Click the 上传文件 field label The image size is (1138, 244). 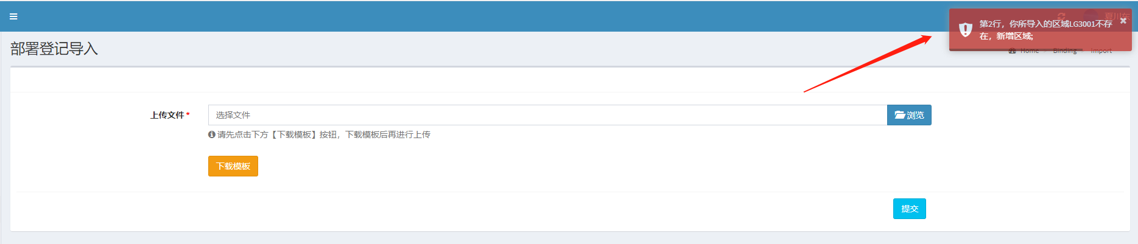click(167, 115)
